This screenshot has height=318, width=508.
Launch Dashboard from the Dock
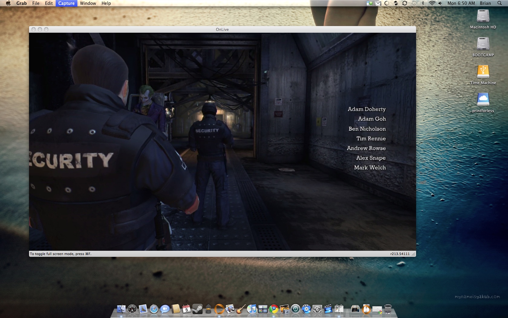tap(132, 309)
